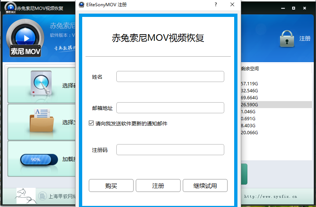Select the row showing 20.066G
316x207 pixels.
pos(276,132)
